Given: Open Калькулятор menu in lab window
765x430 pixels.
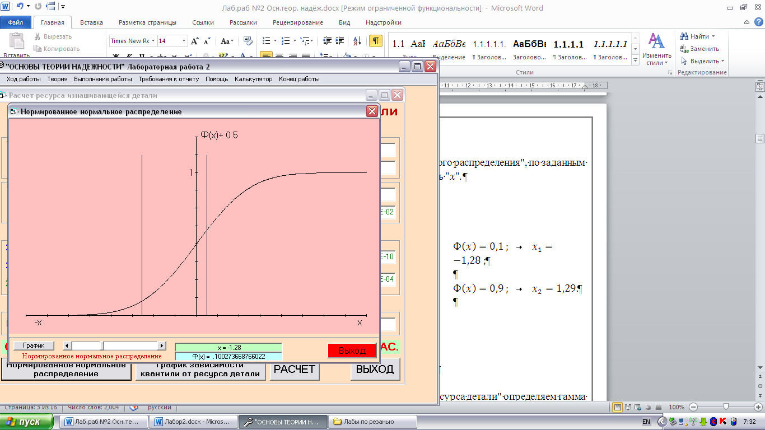Looking at the screenshot, I should click(253, 80).
